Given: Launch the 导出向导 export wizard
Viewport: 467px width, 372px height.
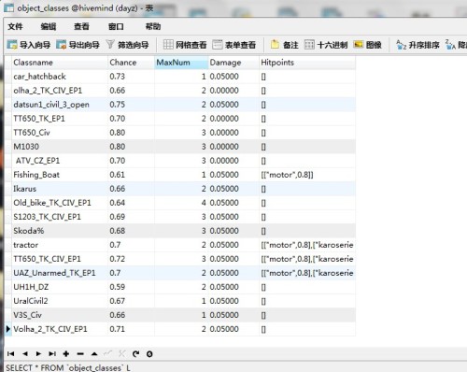Looking at the screenshot, I should click(x=78, y=45).
